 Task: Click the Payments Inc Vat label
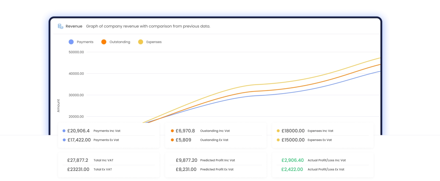(x=107, y=131)
